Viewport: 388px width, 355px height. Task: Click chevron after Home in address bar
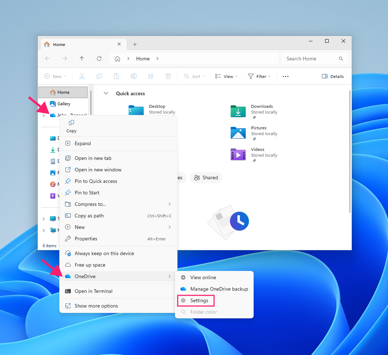pyautogui.click(x=157, y=59)
